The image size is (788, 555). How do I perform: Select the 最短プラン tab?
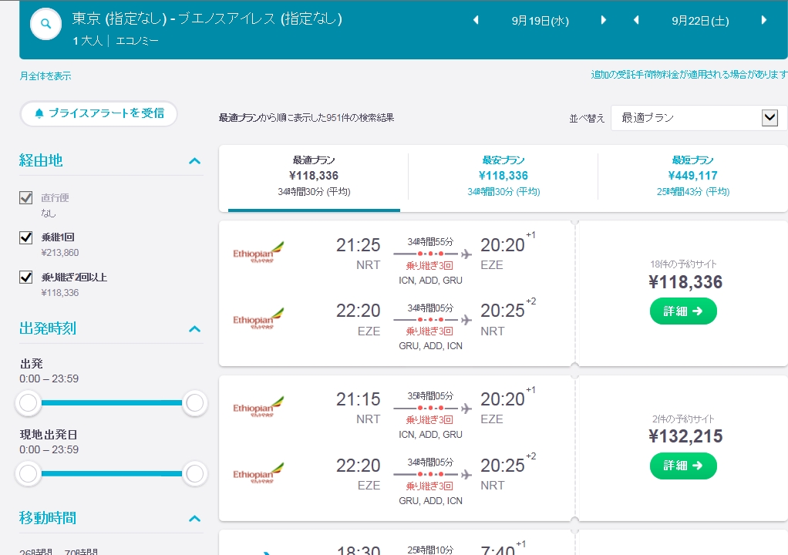(692, 177)
